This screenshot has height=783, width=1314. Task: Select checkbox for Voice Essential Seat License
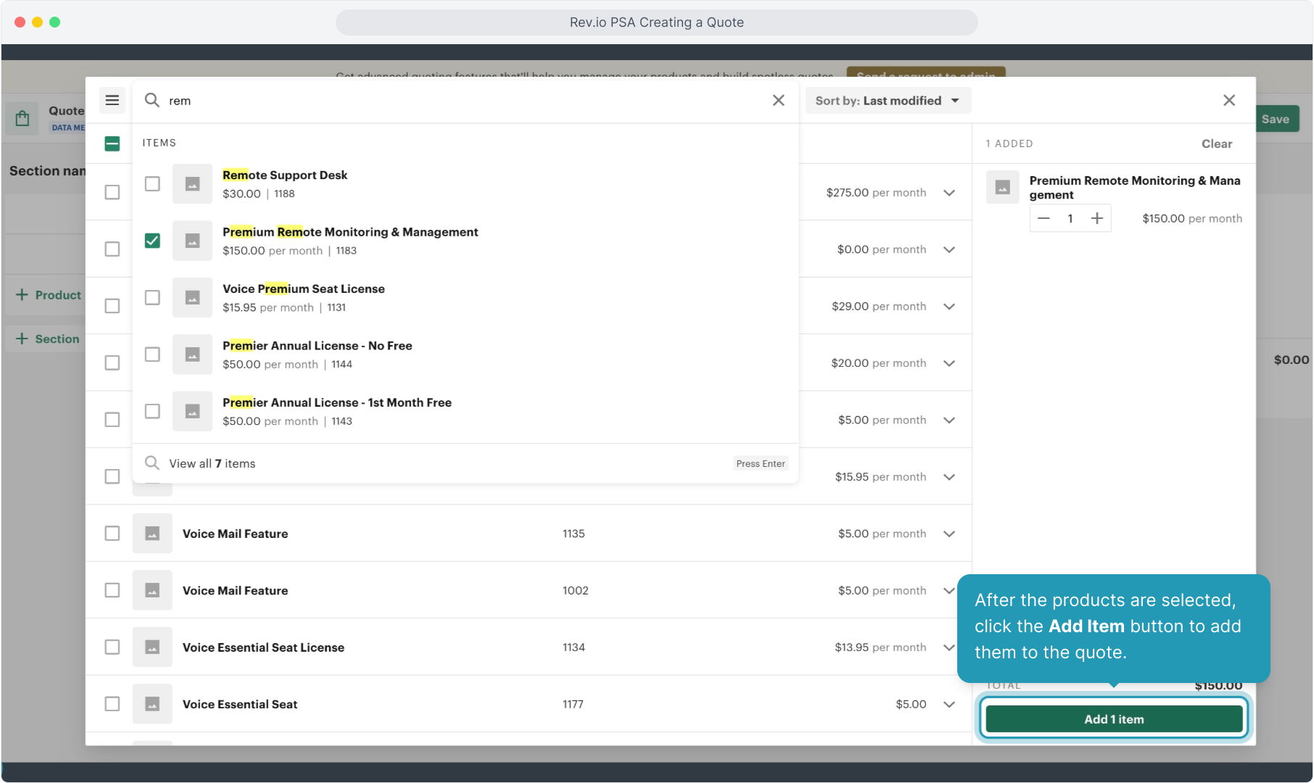(x=112, y=647)
